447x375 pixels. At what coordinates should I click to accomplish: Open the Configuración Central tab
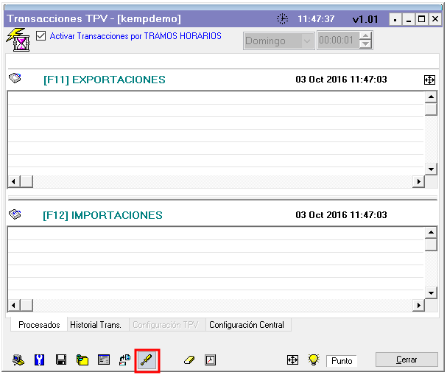(x=247, y=325)
